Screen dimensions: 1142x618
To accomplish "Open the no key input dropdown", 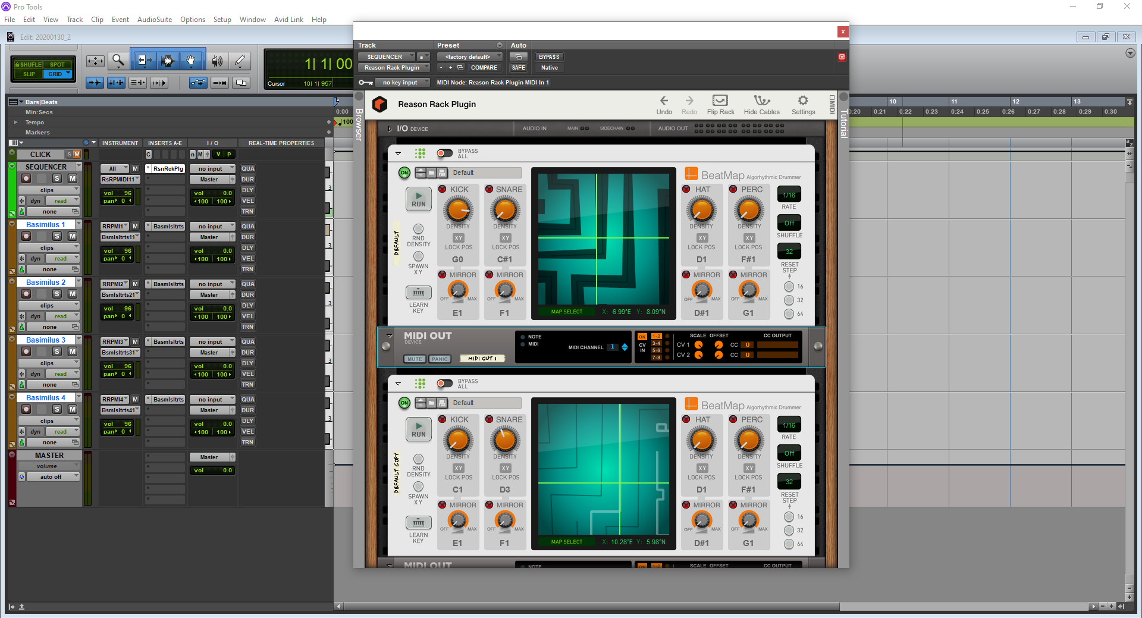I will pyautogui.click(x=403, y=83).
